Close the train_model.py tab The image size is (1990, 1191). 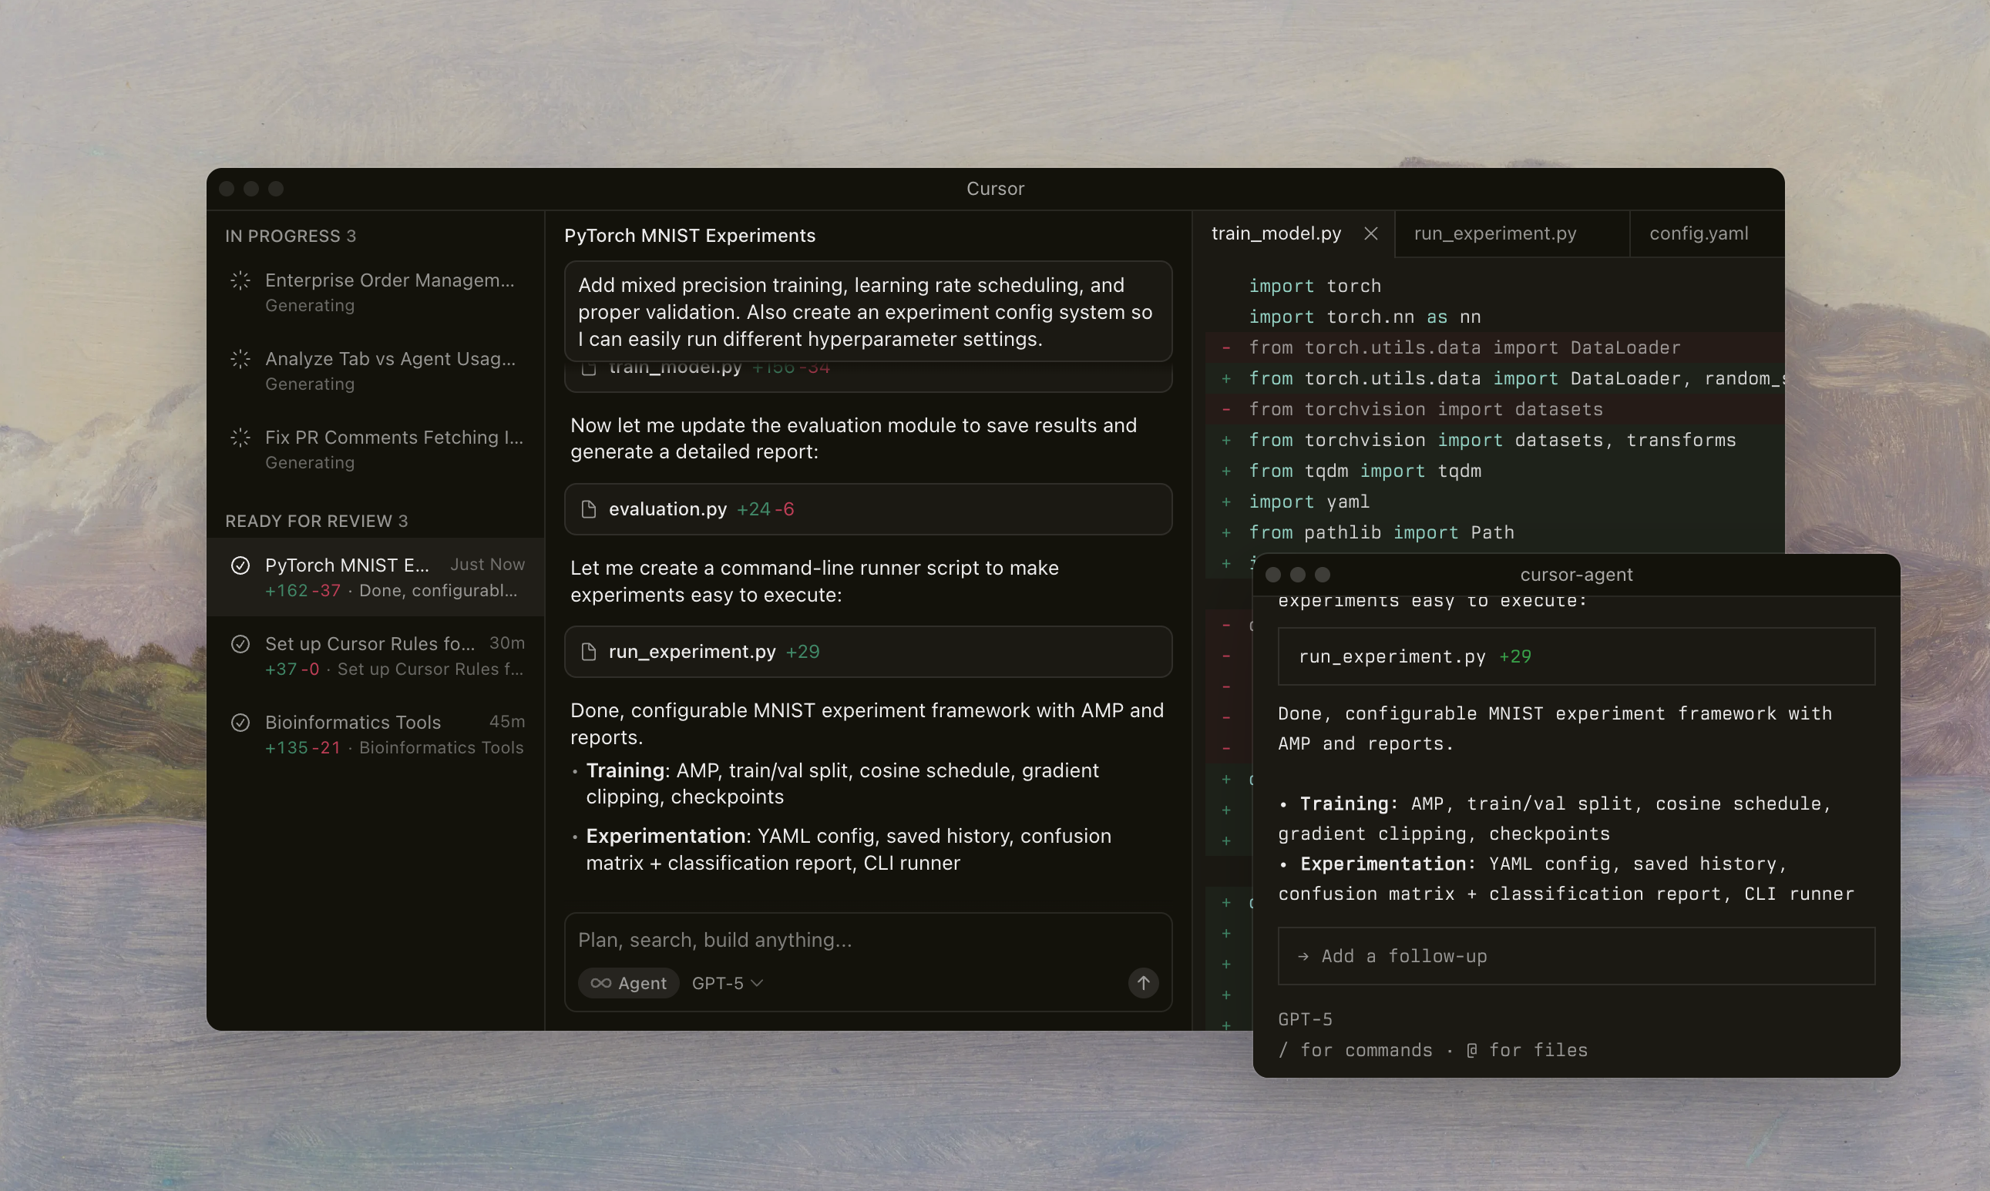[1370, 233]
